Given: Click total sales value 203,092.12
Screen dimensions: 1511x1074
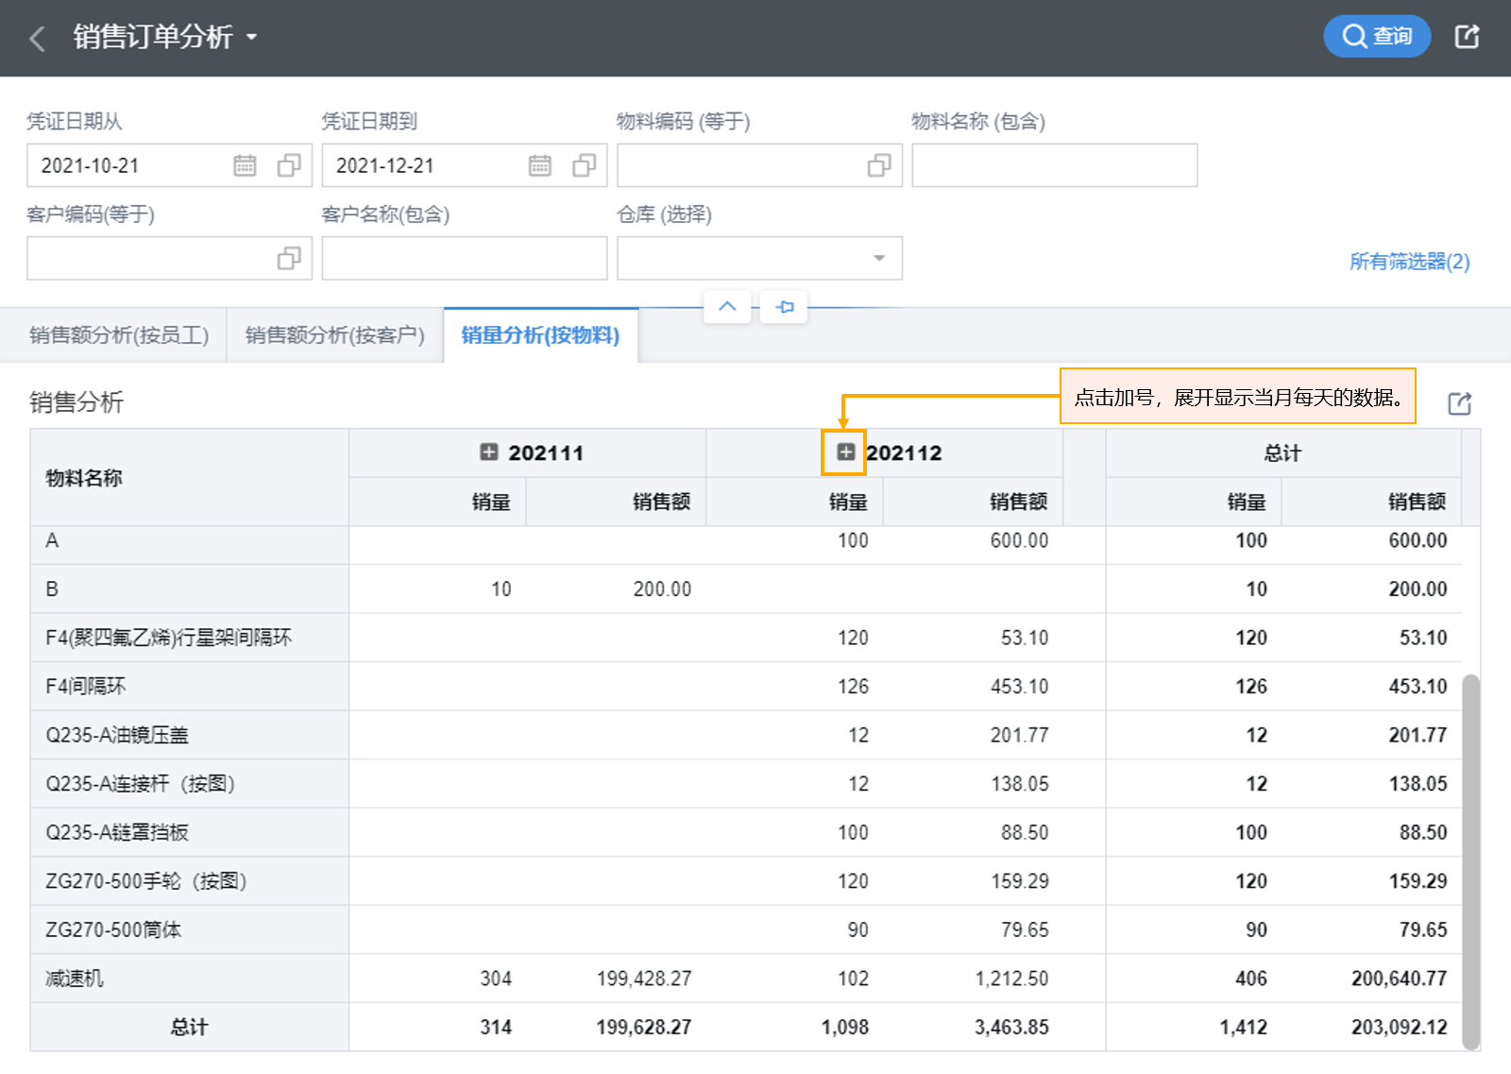Looking at the screenshot, I should 1399,1027.
